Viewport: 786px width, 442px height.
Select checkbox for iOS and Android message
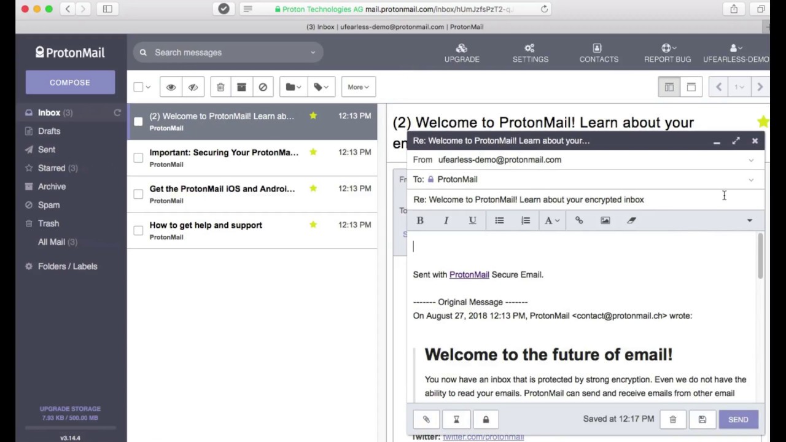tap(138, 194)
